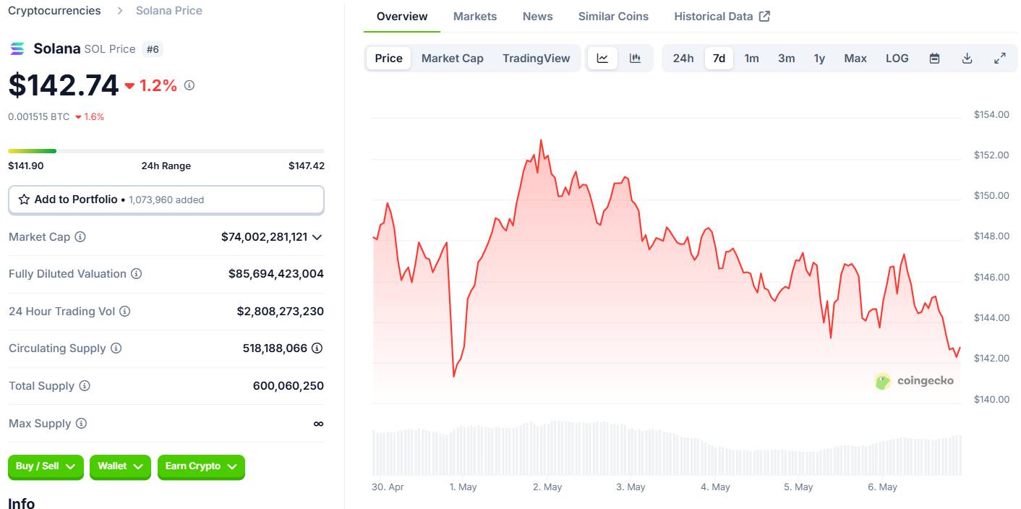Click the #6 rank badge
The image size is (1021, 509).
point(153,49)
